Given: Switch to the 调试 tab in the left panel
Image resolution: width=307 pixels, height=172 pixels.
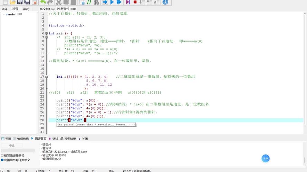Looking at the screenshot, I should [x=26, y=9].
